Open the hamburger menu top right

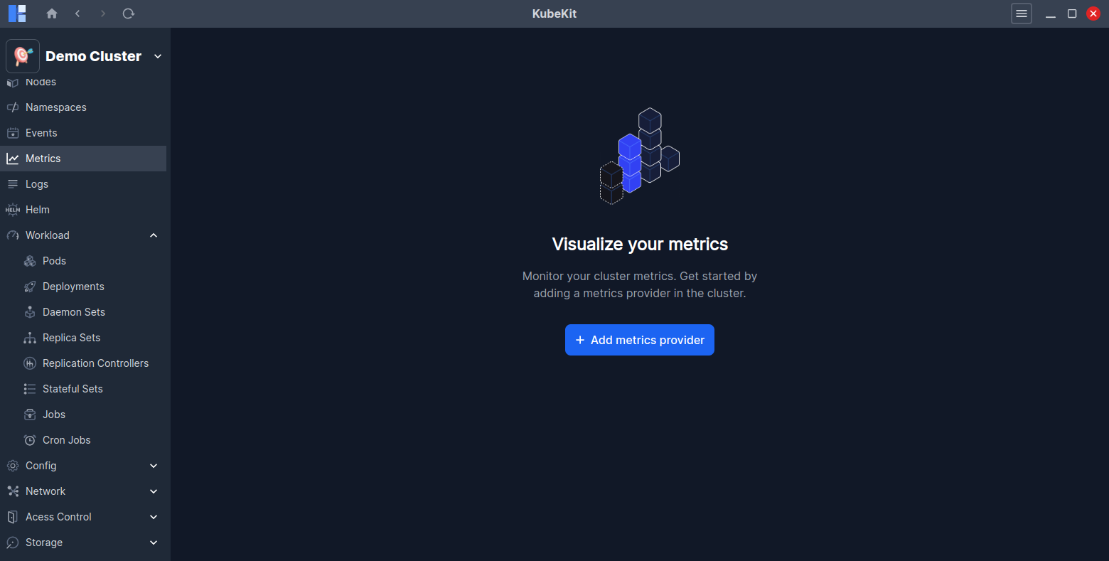point(1022,14)
